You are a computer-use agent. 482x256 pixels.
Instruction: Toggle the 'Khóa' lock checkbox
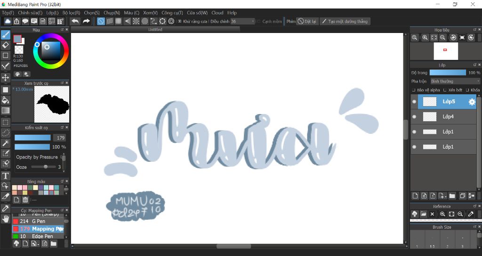[x=467, y=90]
